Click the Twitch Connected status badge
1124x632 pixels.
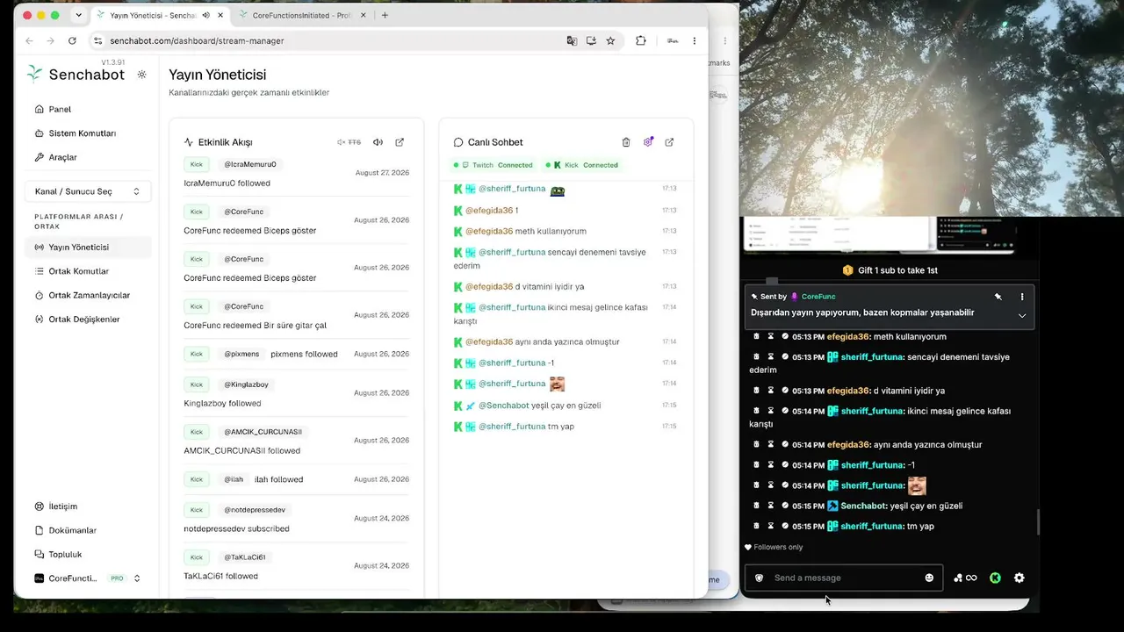[493, 165]
